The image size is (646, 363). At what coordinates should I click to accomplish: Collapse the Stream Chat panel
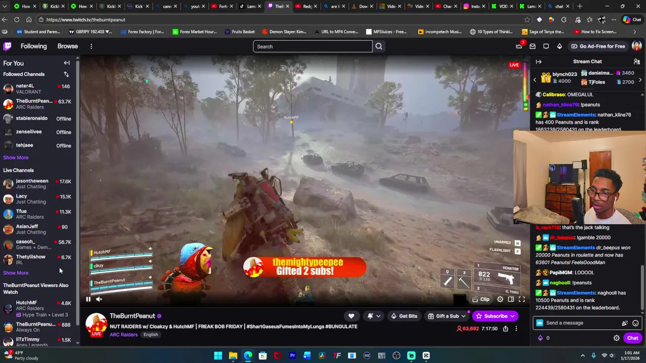tap(539, 62)
